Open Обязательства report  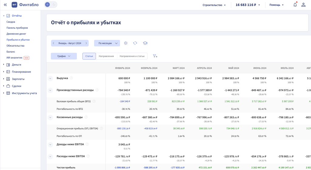pos(15,46)
